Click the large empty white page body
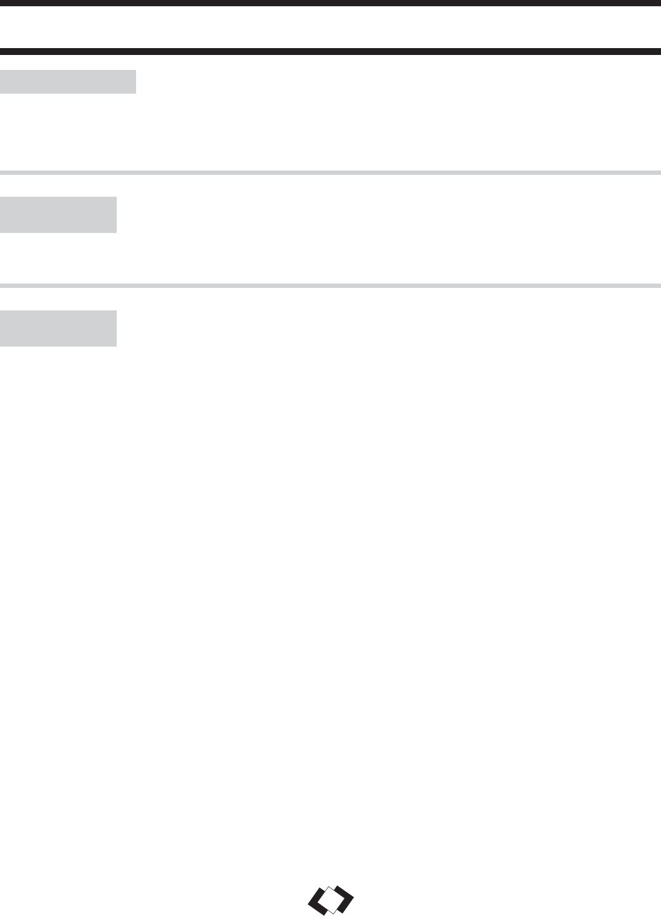The width and height of the screenshot is (661, 920). (330, 593)
